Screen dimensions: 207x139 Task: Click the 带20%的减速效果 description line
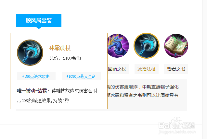(43, 100)
